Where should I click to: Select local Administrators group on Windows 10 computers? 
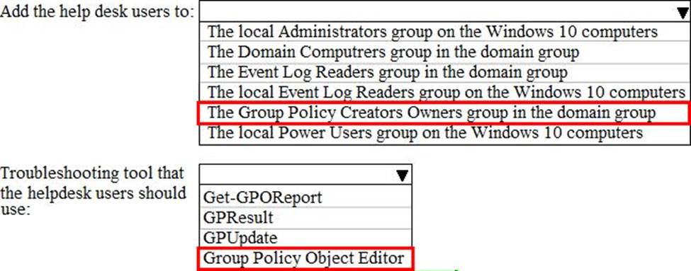[x=445, y=32]
